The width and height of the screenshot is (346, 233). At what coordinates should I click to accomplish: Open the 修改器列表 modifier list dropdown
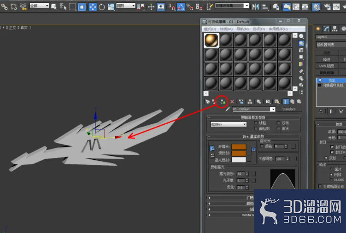click(x=331, y=45)
